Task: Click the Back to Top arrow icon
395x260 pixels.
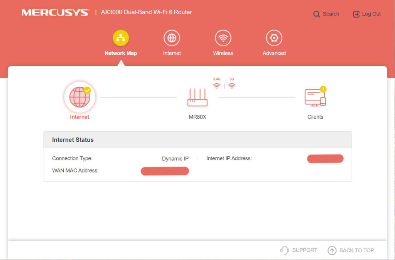Action: pos(332,250)
